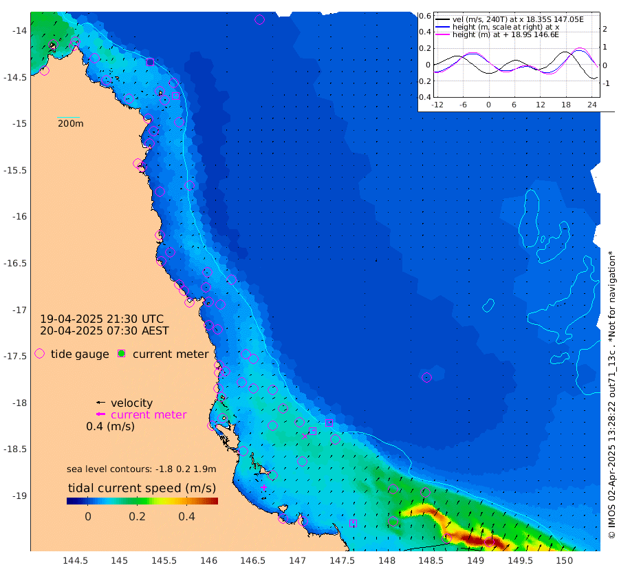
Task: Click the '-19' latitude axis label
Action: click(19, 496)
